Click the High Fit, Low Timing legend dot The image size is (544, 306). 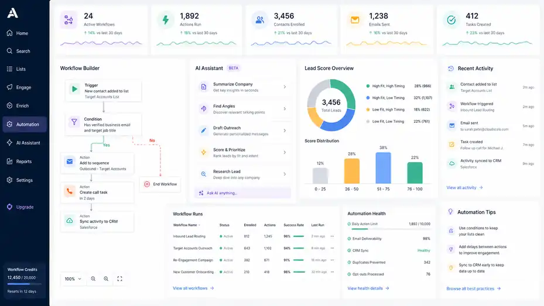coord(368,98)
